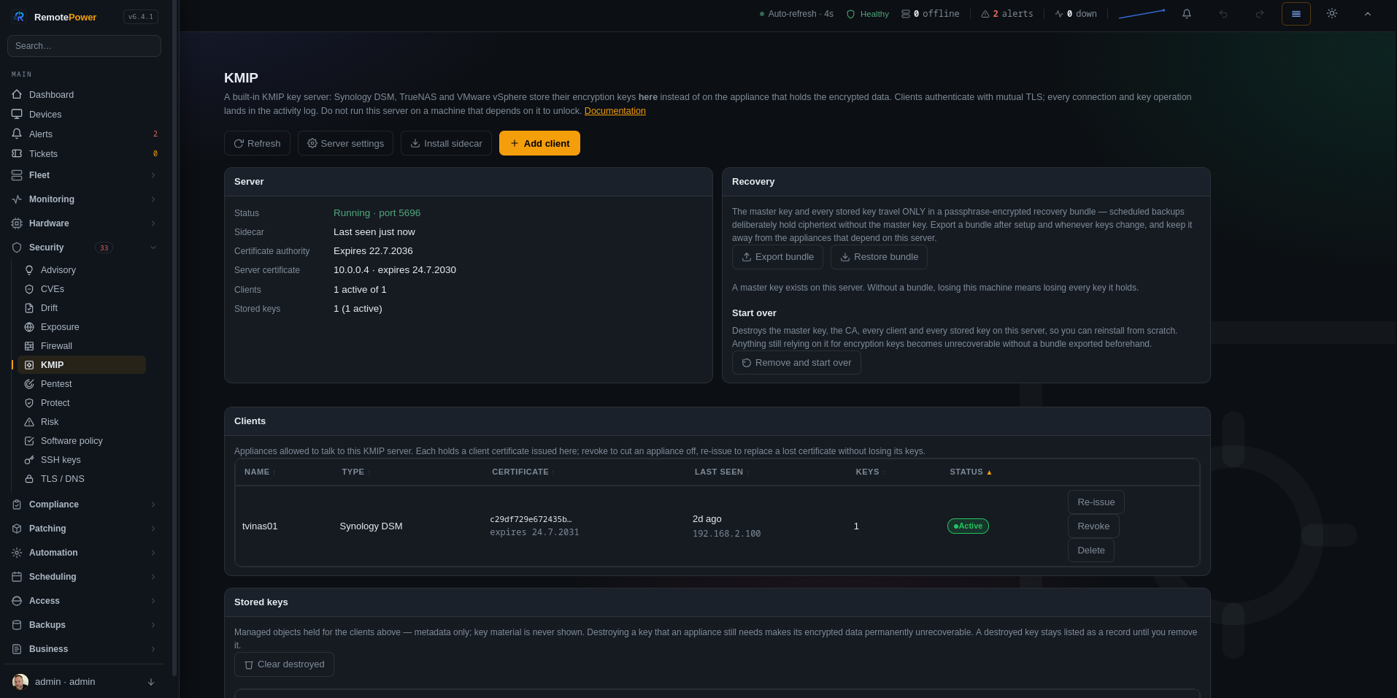Image resolution: width=1397 pixels, height=698 pixels.
Task: Sort clients by LAST SEEN column
Action: [721, 472]
